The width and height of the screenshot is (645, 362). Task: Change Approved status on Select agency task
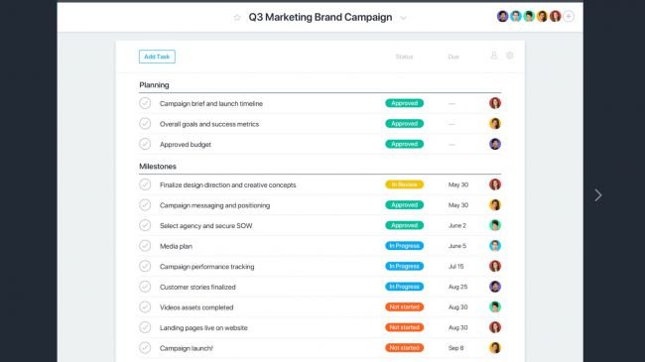pos(404,225)
